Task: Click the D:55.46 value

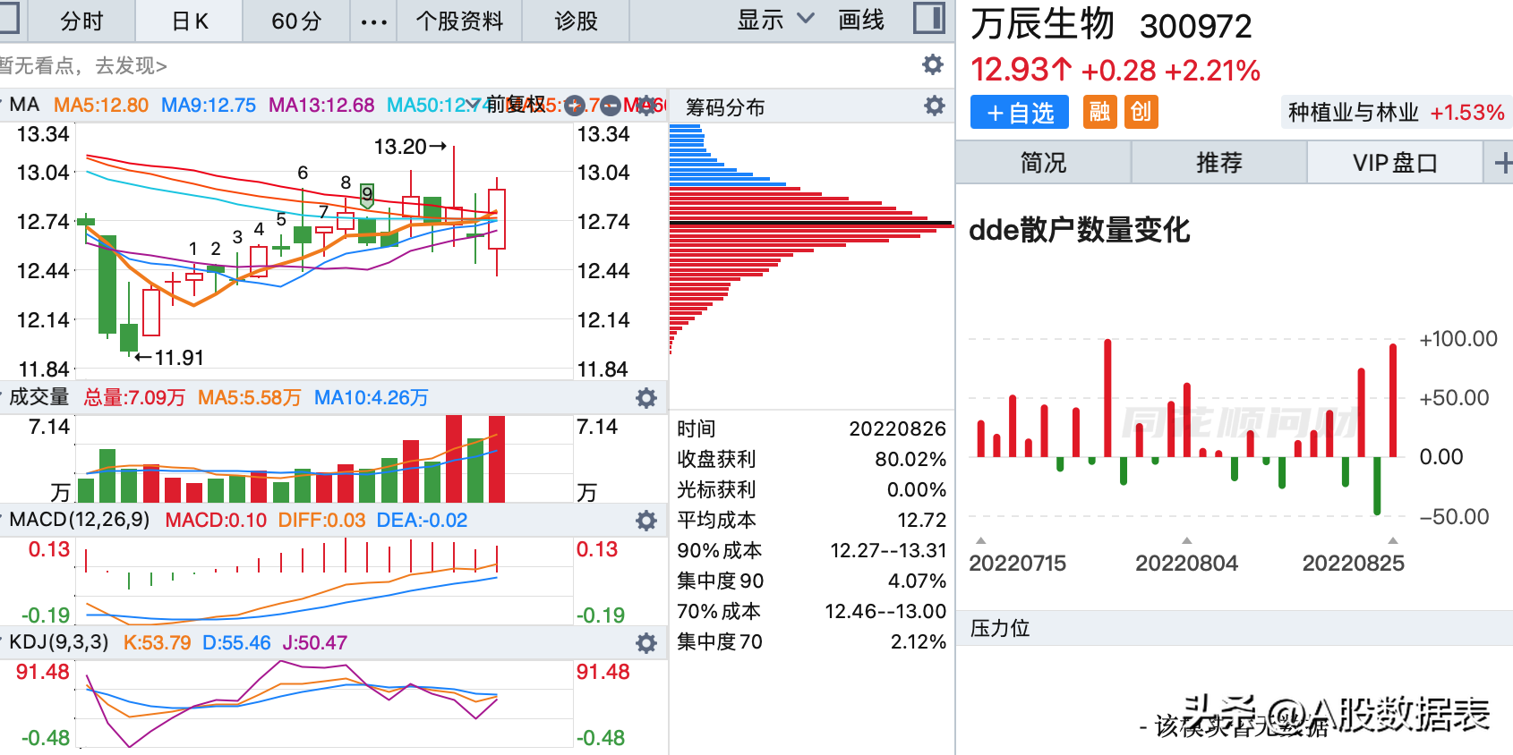Action: click(x=236, y=642)
